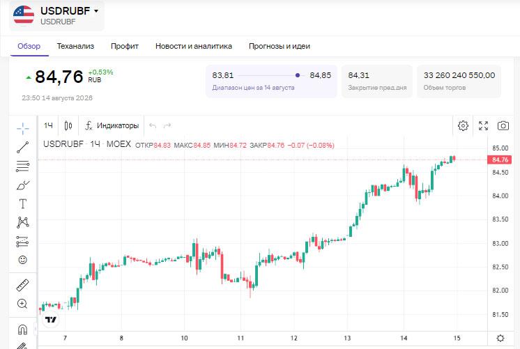Click the price range slider dot
Screen dimensions: 520x349
pos(298,75)
